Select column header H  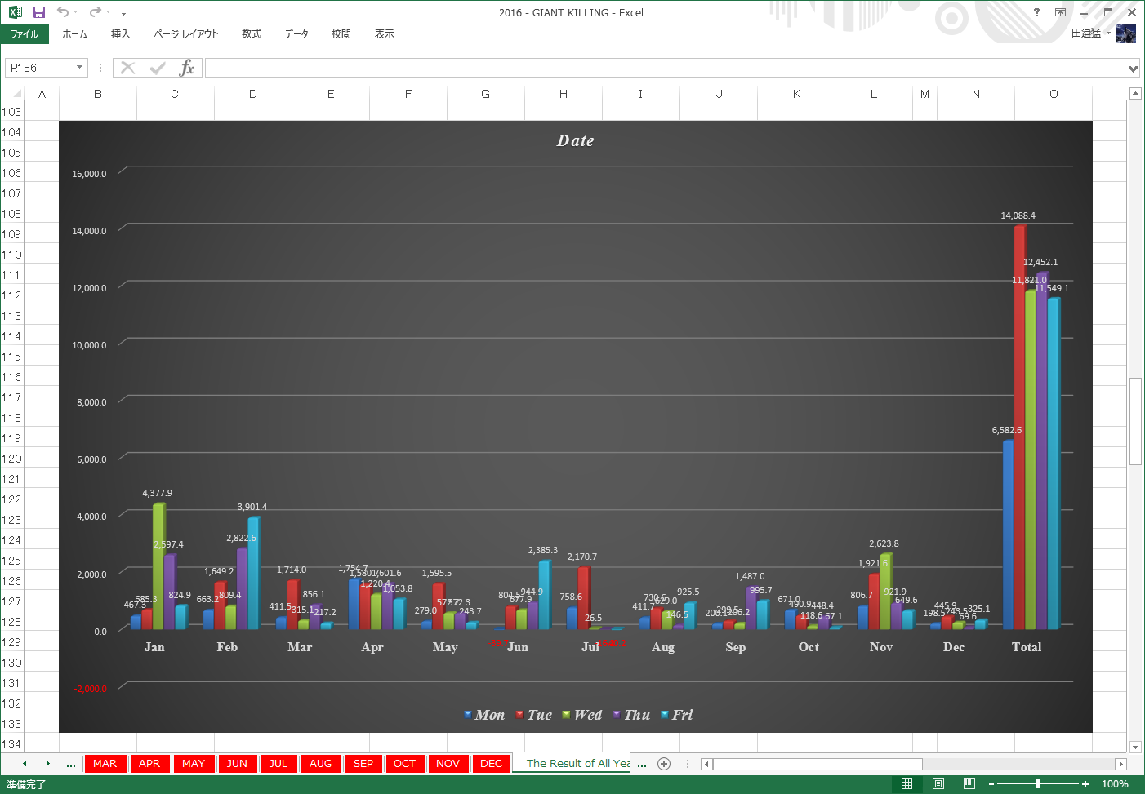564,94
